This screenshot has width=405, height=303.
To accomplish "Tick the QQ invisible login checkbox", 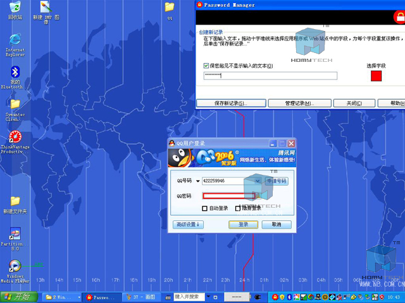I will [238, 208].
